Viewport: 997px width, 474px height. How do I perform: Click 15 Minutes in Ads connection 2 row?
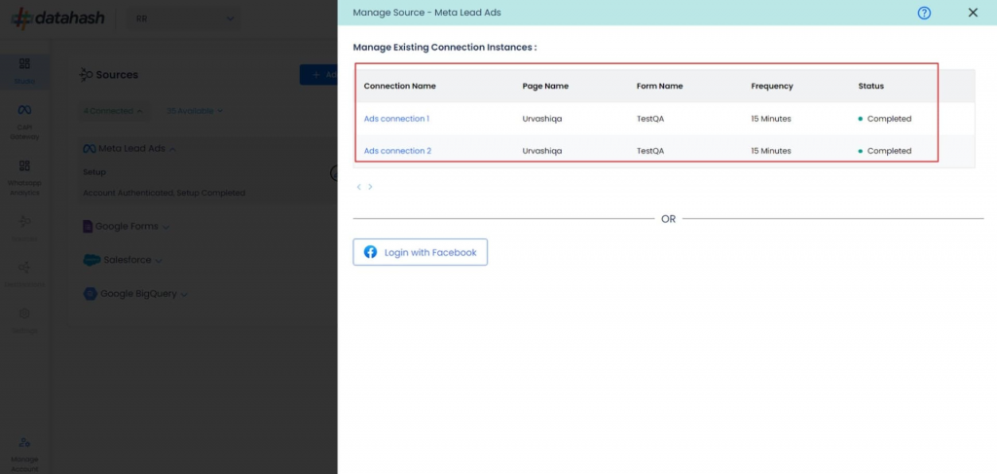[771, 151]
